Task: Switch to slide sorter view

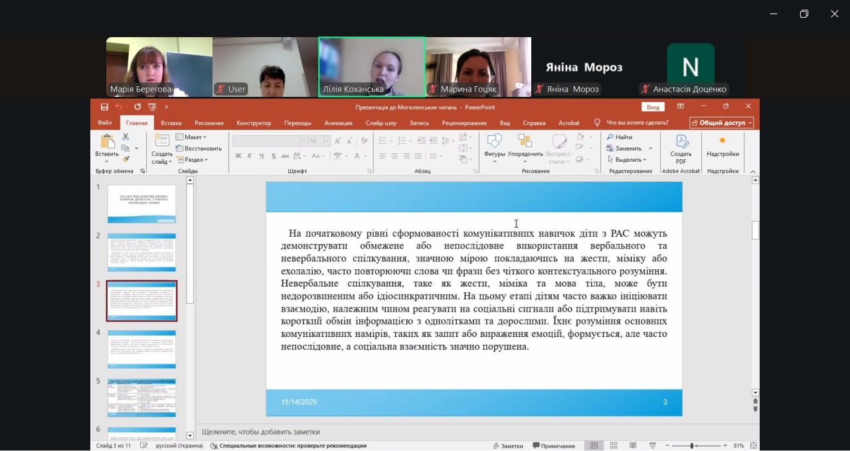Action: click(614, 446)
